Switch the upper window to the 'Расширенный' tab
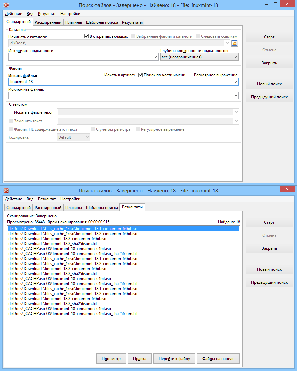 48,22
